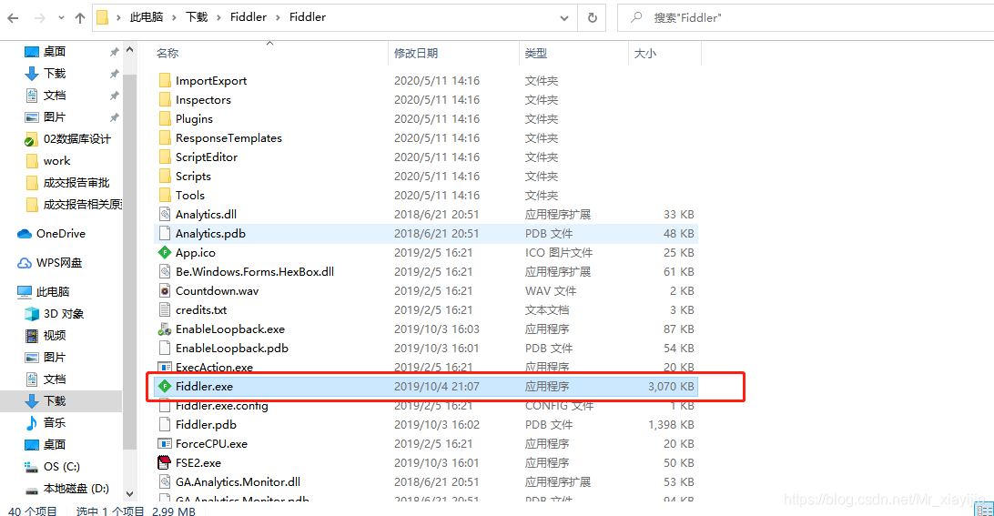Click the sidebar scrollbar up arrow
The image size is (994, 516).
130,50
